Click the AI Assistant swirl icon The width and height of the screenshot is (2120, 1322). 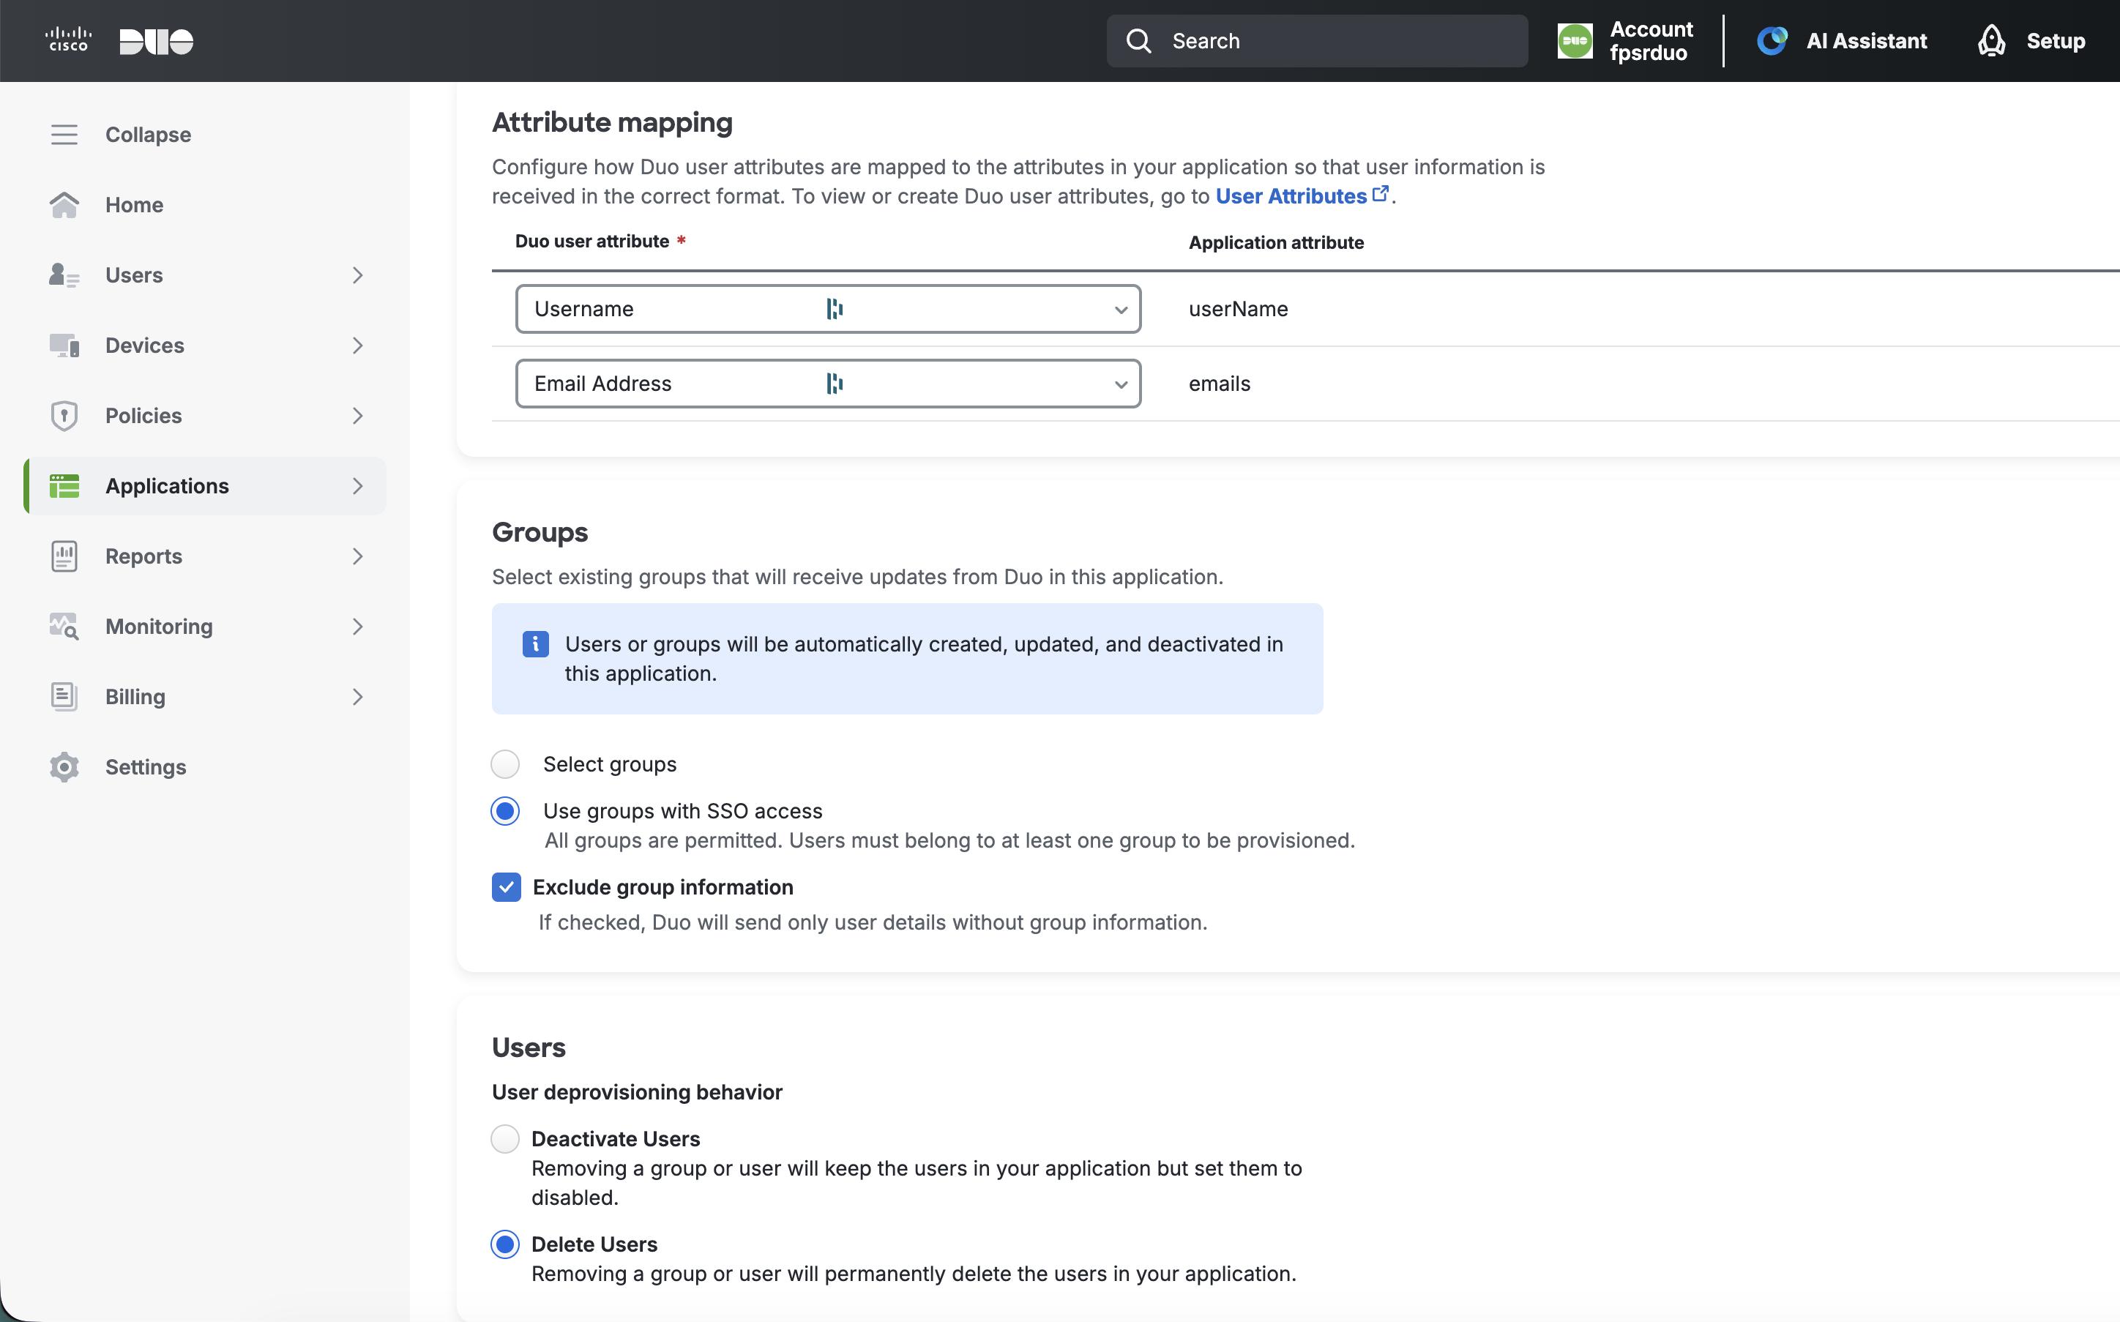(x=1772, y=41)
